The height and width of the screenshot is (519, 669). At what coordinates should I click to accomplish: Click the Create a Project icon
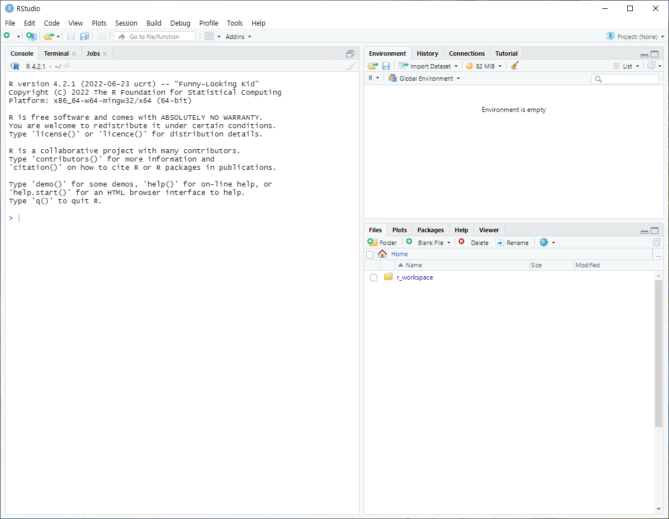point(31,36)
